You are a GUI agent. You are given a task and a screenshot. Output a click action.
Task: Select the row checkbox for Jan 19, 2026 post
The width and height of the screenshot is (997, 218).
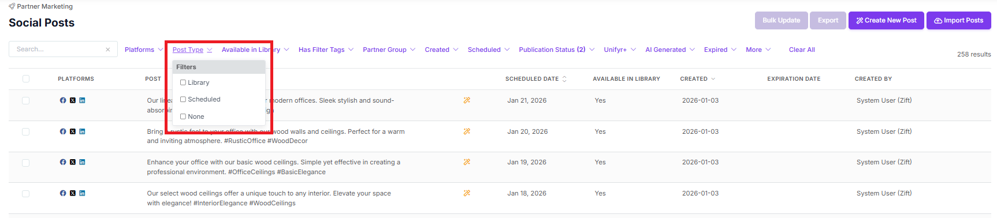point(26,163)
